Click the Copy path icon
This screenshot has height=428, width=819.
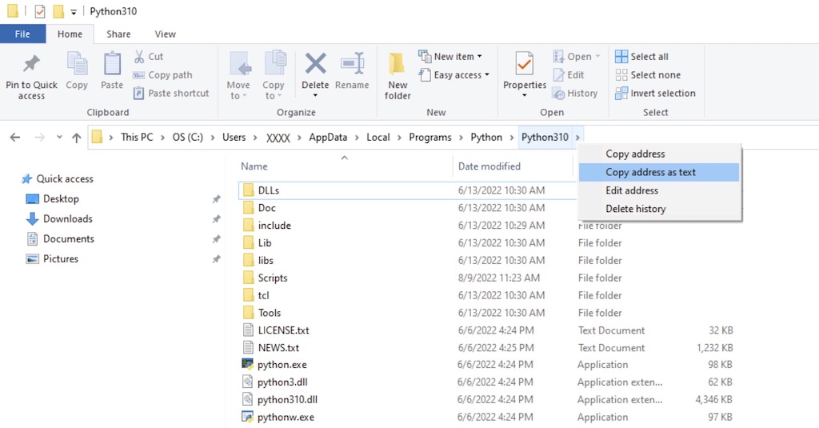pos(138,75)
